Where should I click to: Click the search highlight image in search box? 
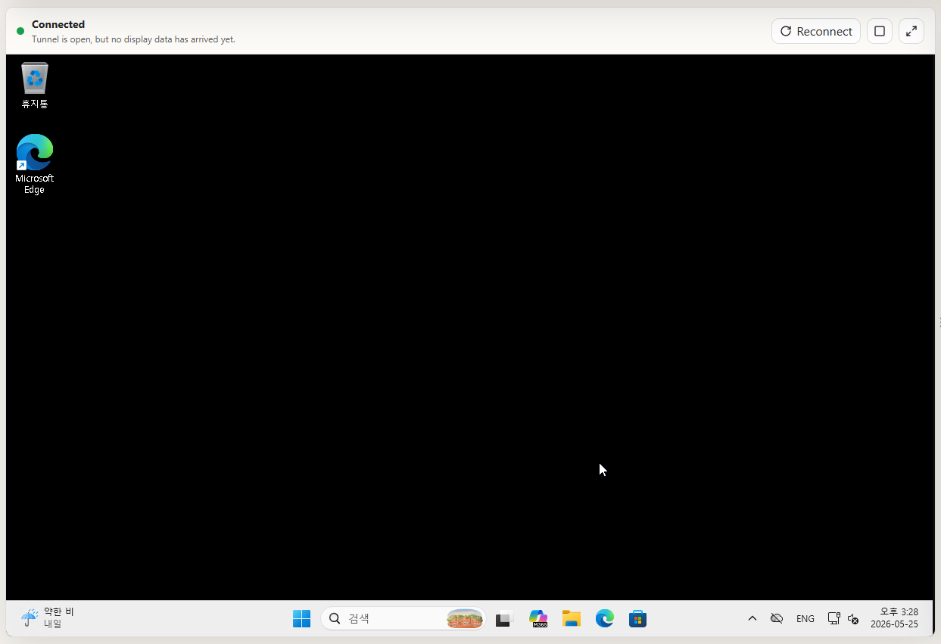[x=465, y=618]
